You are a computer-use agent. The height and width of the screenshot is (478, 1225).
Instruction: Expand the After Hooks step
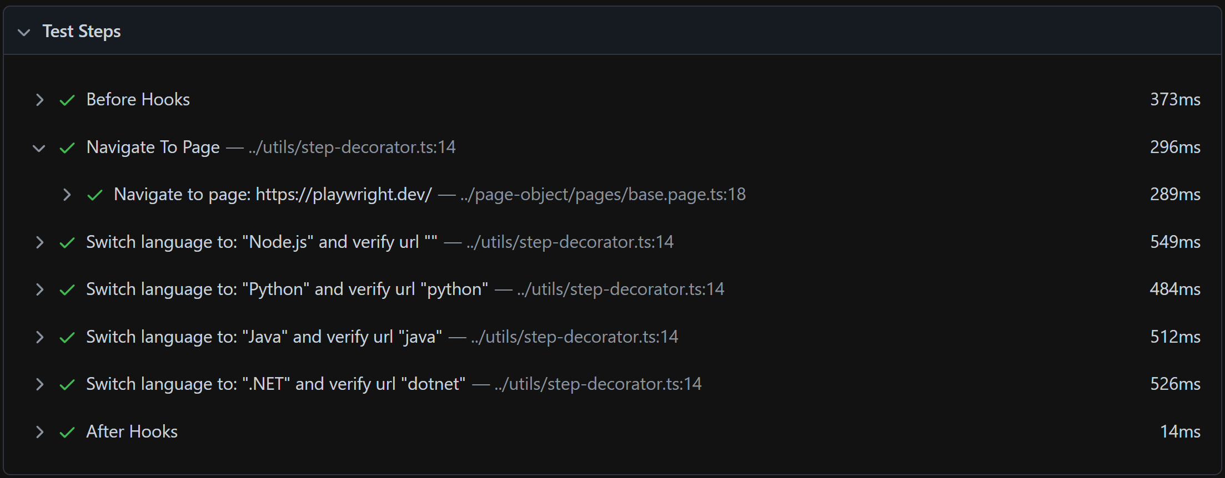click(39, 432)
